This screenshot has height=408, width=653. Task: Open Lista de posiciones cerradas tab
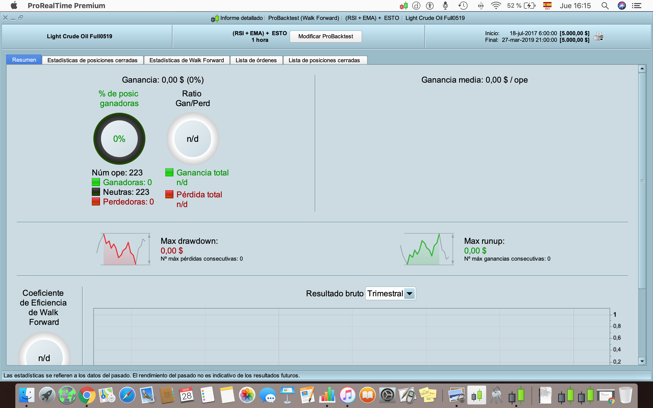point(324,60)
